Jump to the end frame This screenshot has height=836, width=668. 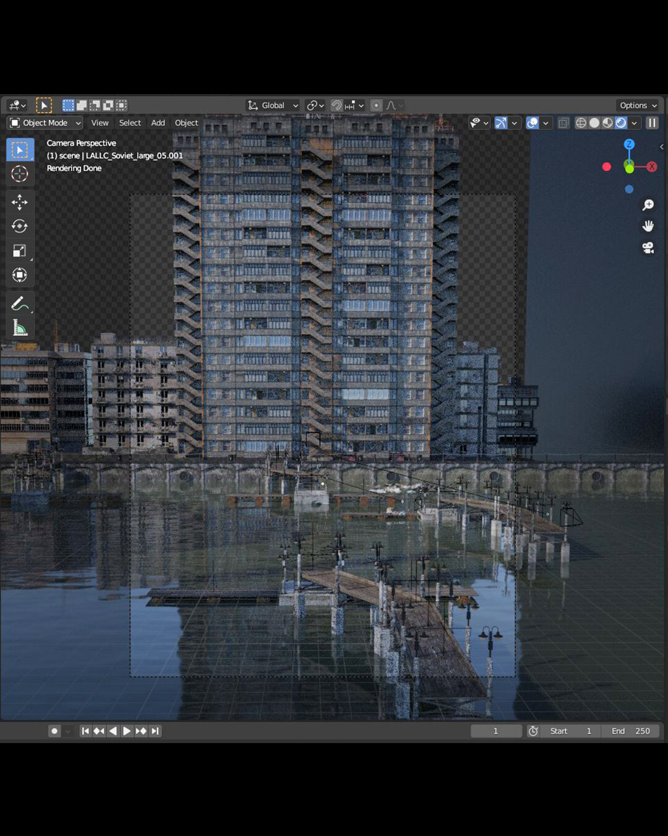tap(155, 731)
